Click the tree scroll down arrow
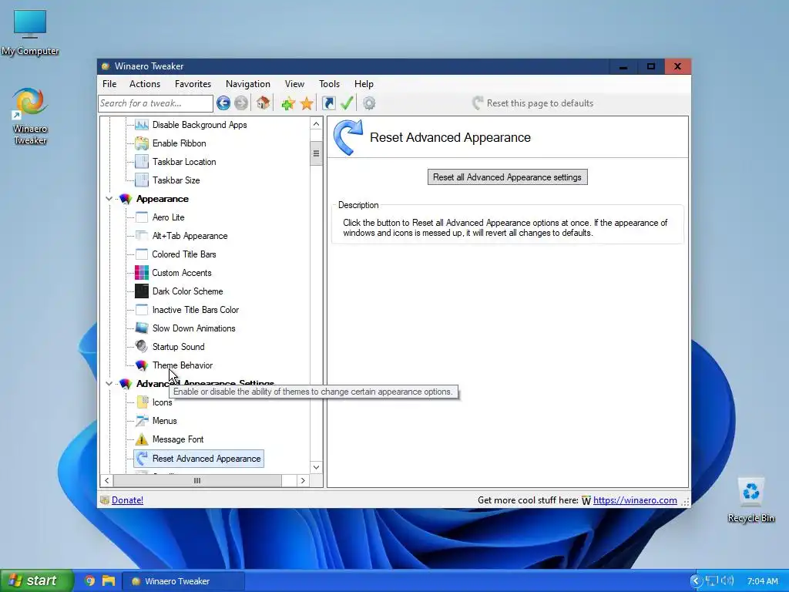The height and width of the screenshot is (592, 789). pos(316,467)
